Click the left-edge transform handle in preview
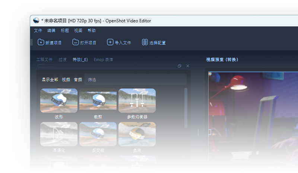 [x=210, y=132]
